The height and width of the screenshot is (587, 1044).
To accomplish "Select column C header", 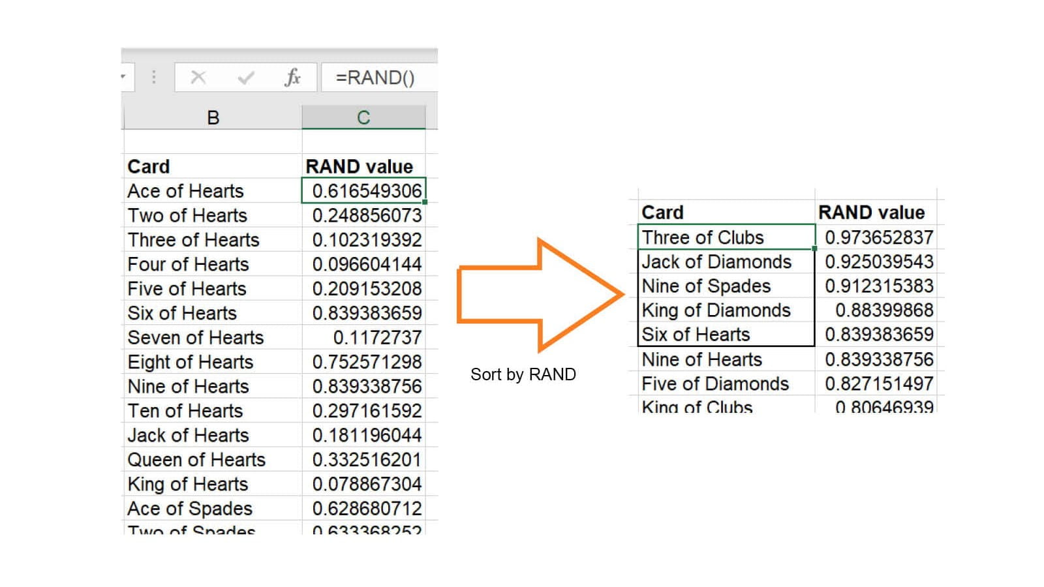I will (363, 117).
